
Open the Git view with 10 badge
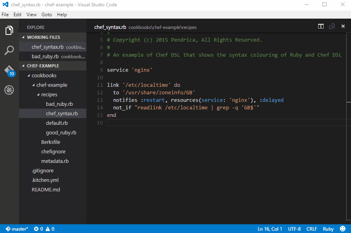[10, 71]
